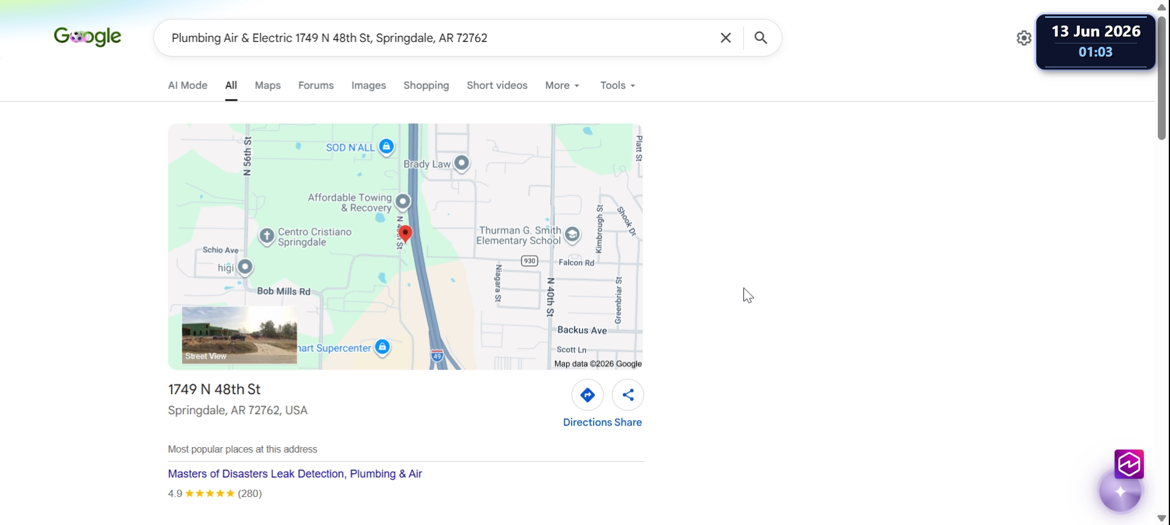Select the Brady Law map marker
This screenshot has width=1170, height=525.
click(x=462, y=163)
